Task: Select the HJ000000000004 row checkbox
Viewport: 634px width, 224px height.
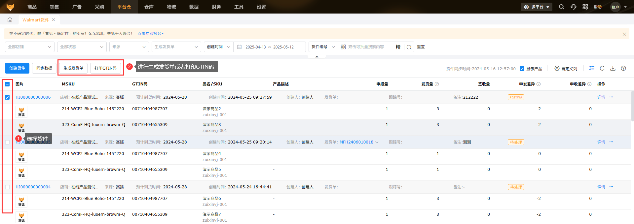Action: [x=7, y=187]
